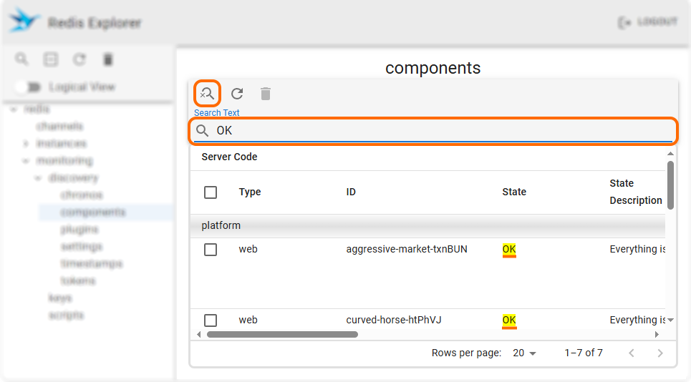Open the plugins tree item
The width and height of the screenshot is (691, 382).
point(79,230)
